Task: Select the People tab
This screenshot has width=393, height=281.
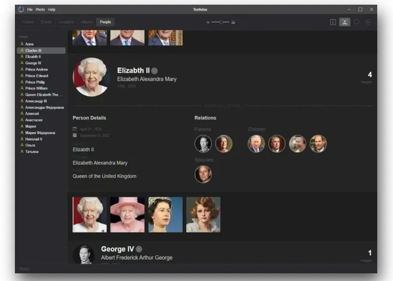Action: coord(105,22)
